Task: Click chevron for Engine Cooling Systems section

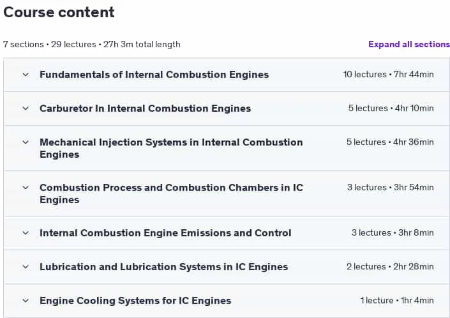Action: click(26, 301)
